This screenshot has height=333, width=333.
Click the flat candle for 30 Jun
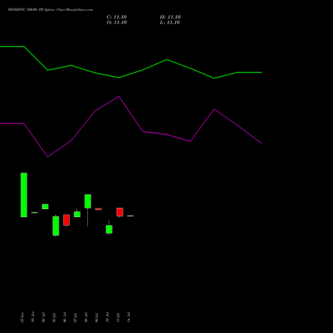35,212
